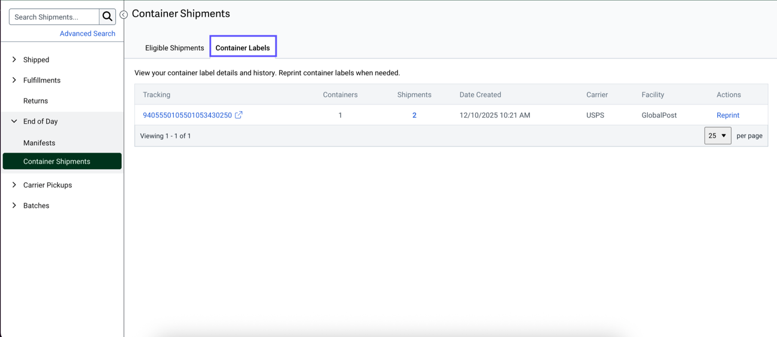This screenshot has height=337, width=777.
Task: Reprint the container label
Action: 727,115
